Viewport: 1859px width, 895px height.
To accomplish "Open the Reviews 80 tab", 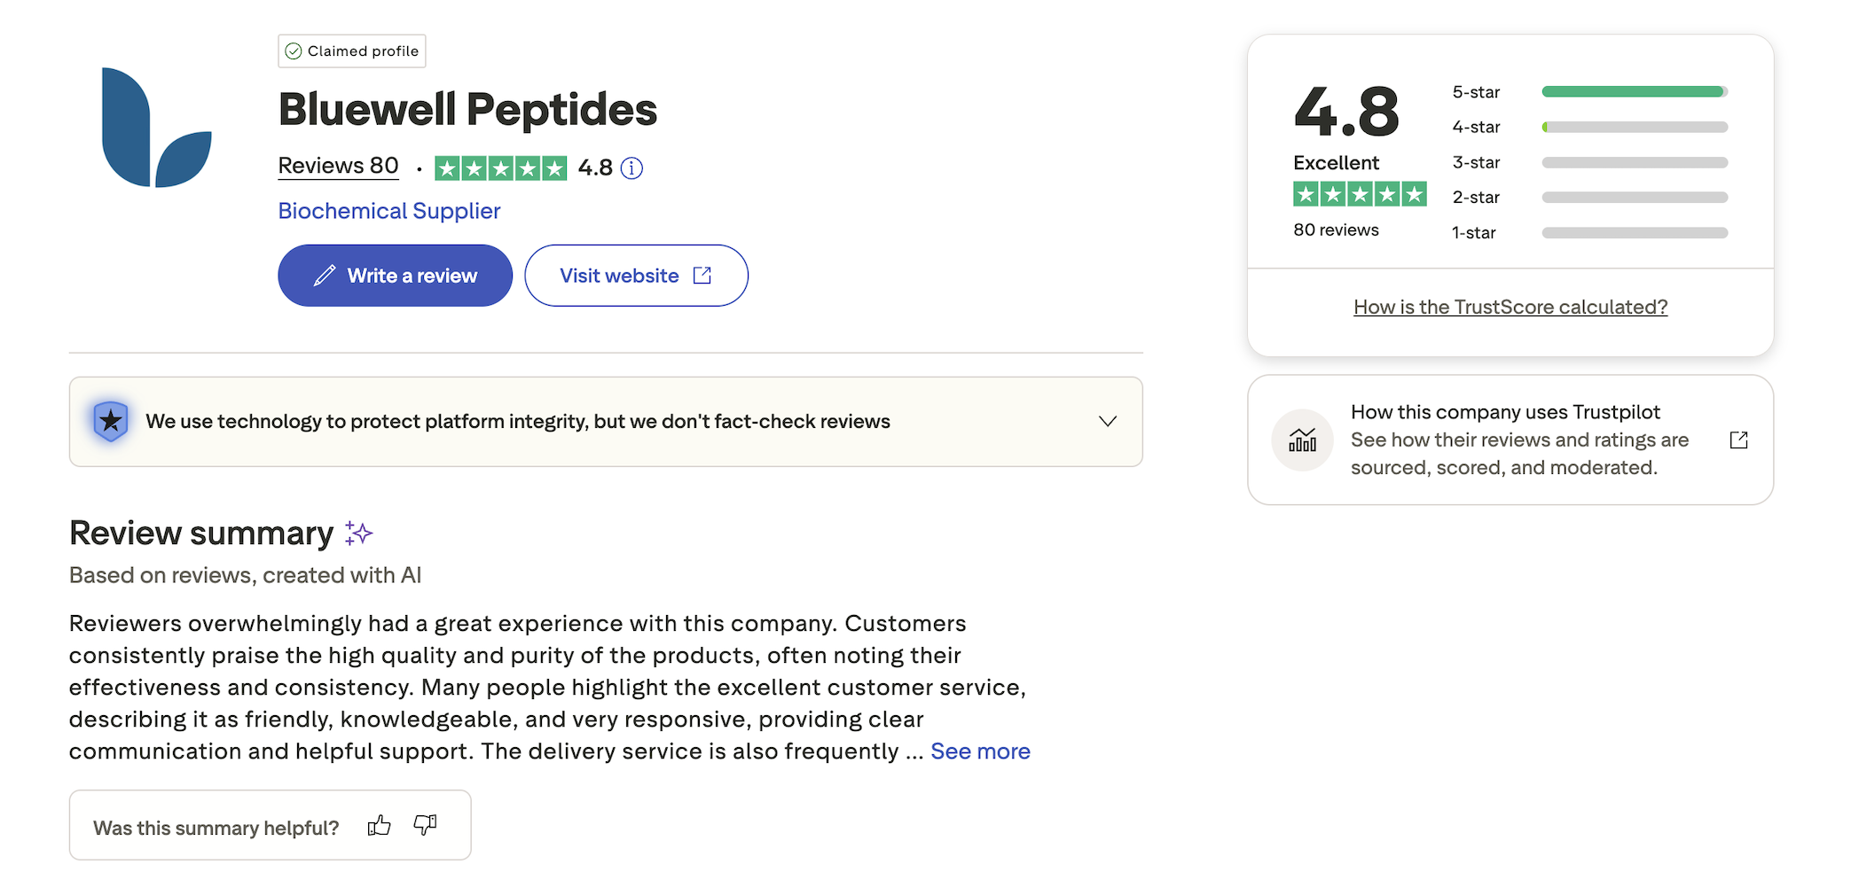I will [338, 165].
